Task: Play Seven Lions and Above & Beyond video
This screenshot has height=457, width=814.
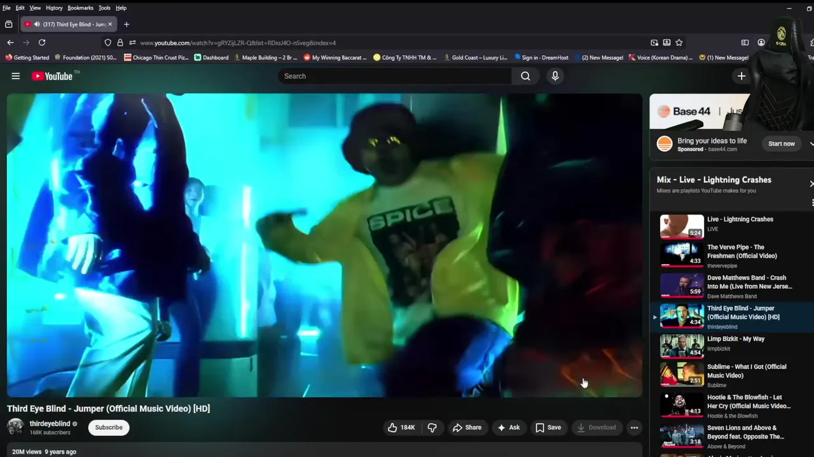Action: click(x=731, y=436)
